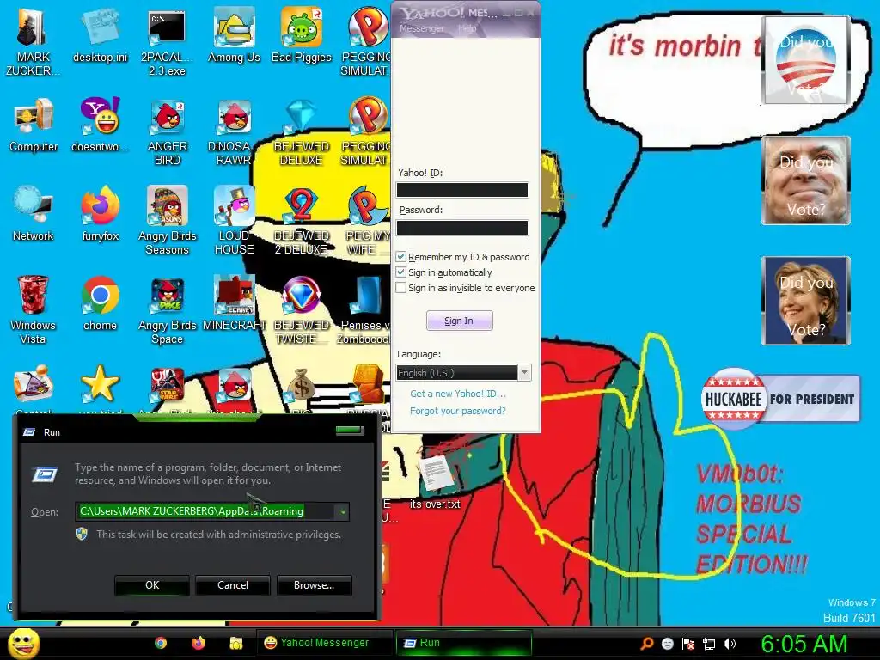Click the Huckabee For President gadget

tap(780, 399)
